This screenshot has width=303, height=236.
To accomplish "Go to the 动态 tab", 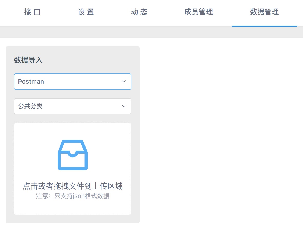I will pos(139,12).
